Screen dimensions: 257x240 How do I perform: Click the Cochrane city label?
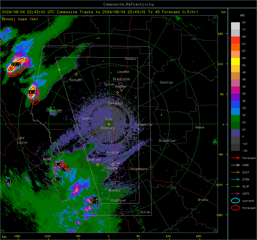click(93, 160)
